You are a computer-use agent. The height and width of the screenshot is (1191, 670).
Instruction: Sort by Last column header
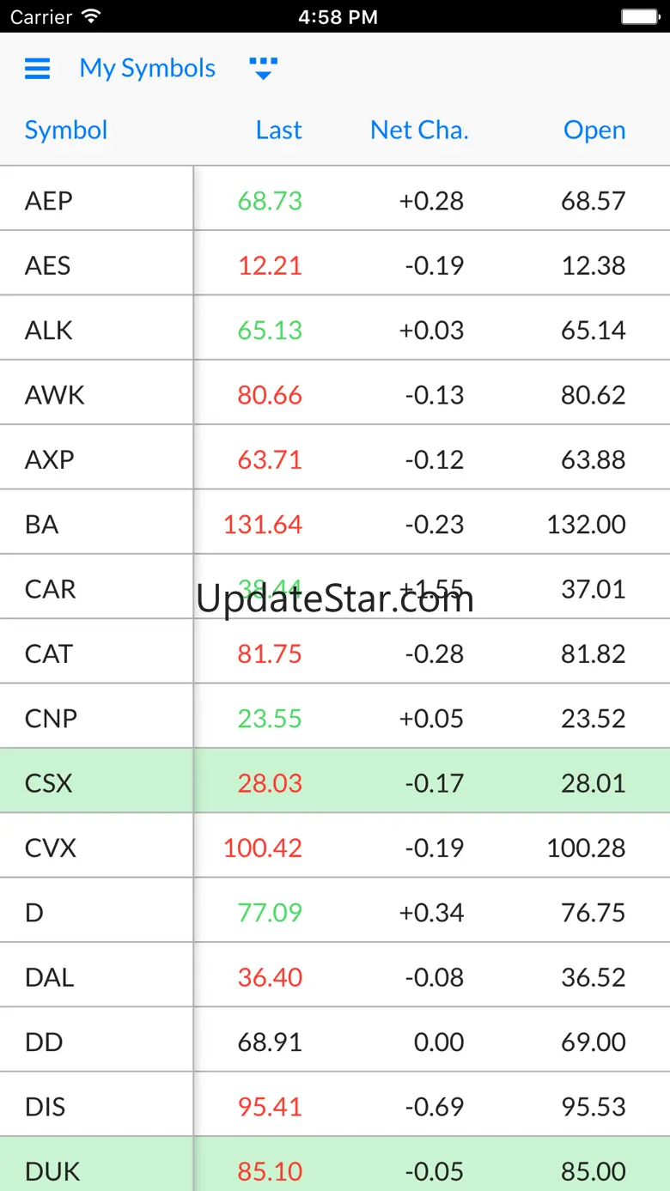(x=279, y=131)
